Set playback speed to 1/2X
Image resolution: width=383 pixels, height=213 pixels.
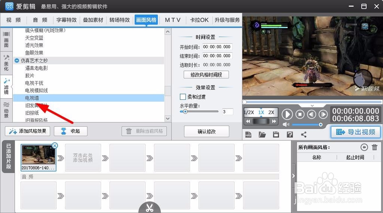pos(249,112)
